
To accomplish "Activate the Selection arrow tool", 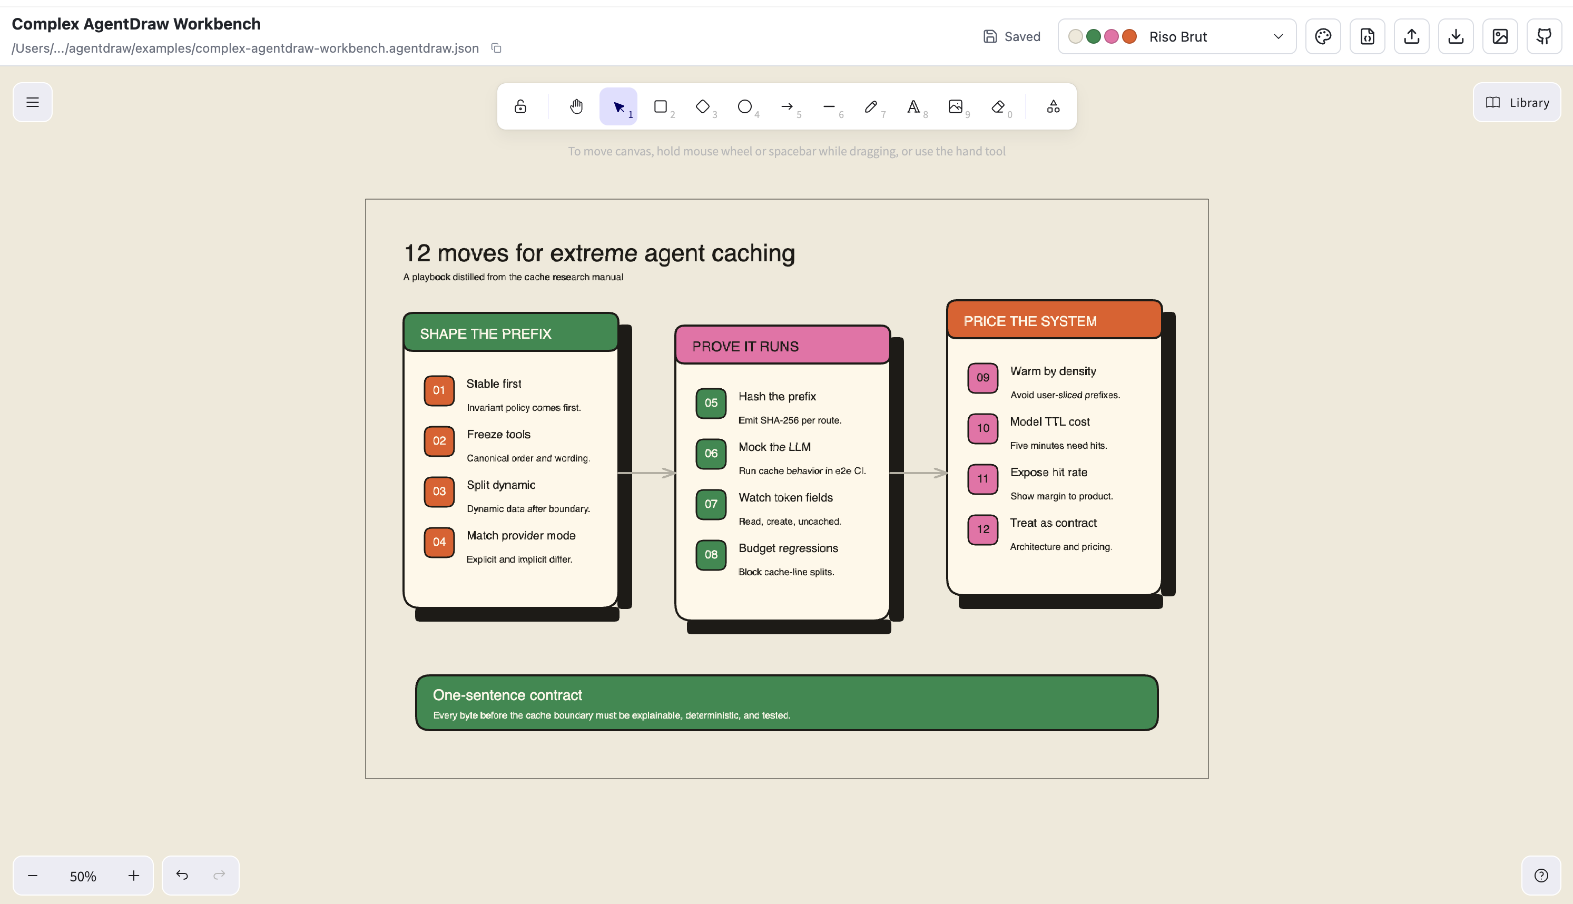I will pos(618,107).
